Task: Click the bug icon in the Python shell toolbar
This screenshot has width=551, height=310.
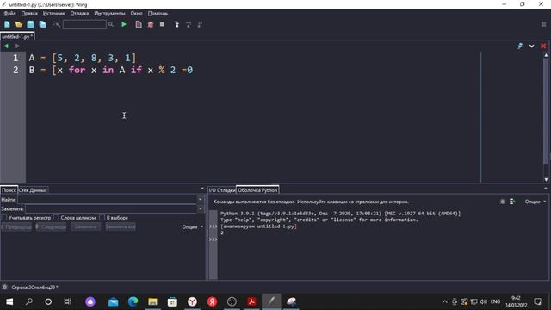Action: click(x=503, y=201)
